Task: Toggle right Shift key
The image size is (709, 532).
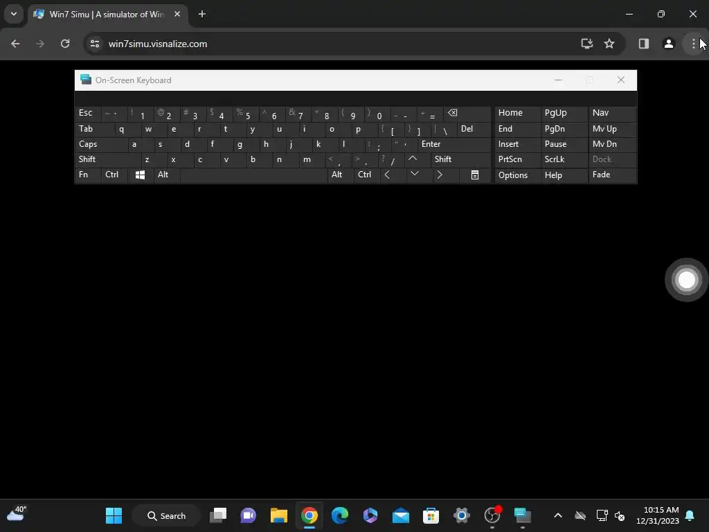Action: pos(460,159)
